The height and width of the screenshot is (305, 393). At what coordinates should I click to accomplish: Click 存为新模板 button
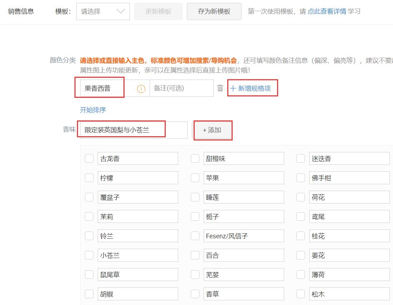(214, 11)
